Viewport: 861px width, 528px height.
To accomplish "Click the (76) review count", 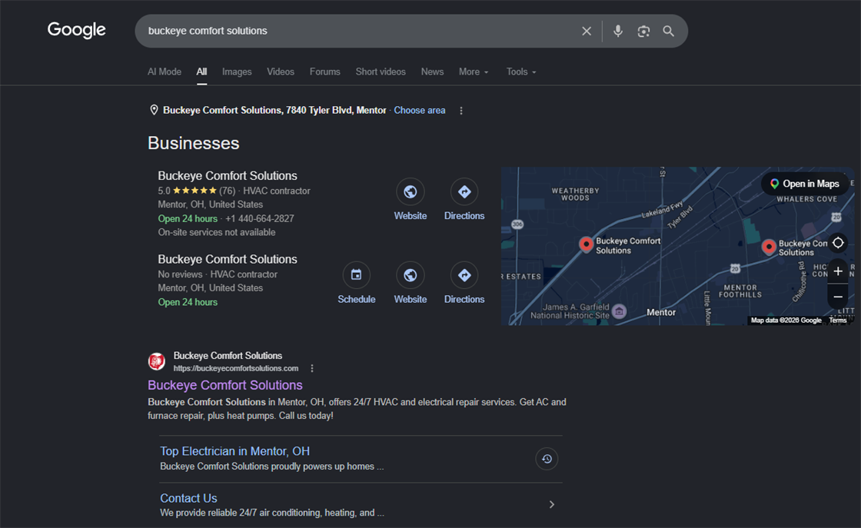I will coord(228,191).
